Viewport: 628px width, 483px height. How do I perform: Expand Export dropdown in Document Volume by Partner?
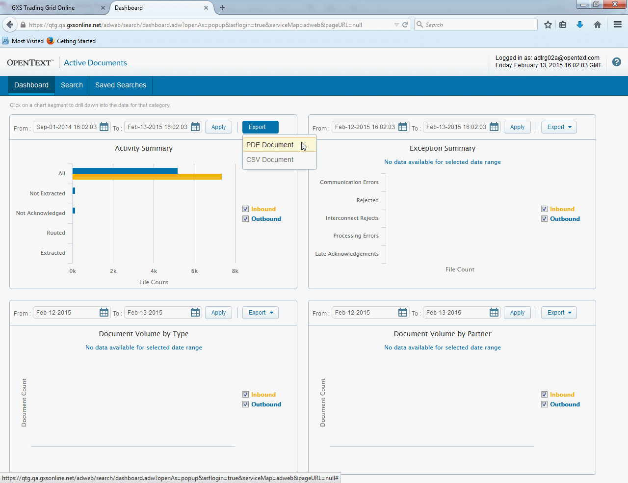559,313
